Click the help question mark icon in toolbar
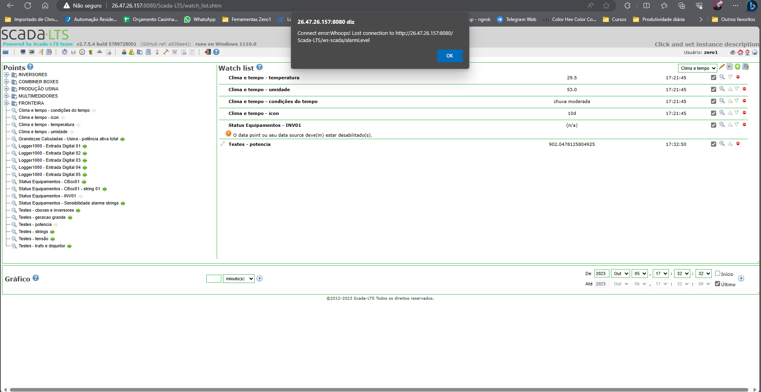Viewport: 761px width, 392px height. click(216, 52)
